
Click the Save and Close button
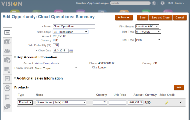coord(161,18)
